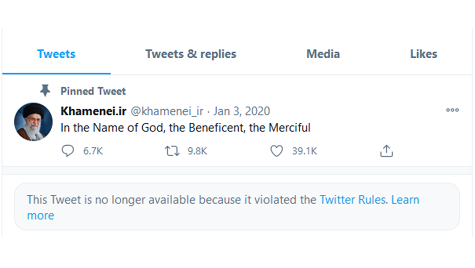Screen dimensions: 475x268
Task: Open the Khamenei.ir profile avatar picture
Action: pos(33,122)
